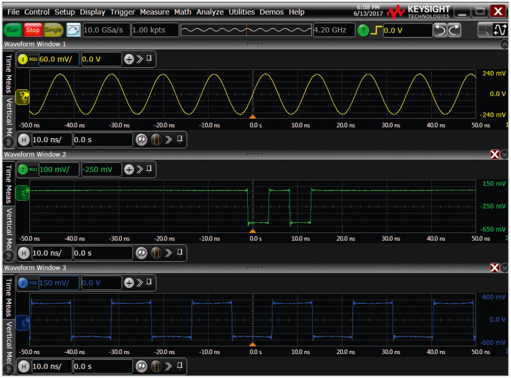The image size is (511, 378).
Task: Click the plus icon in Waveform Window 1
Action: tap(129, 59)
